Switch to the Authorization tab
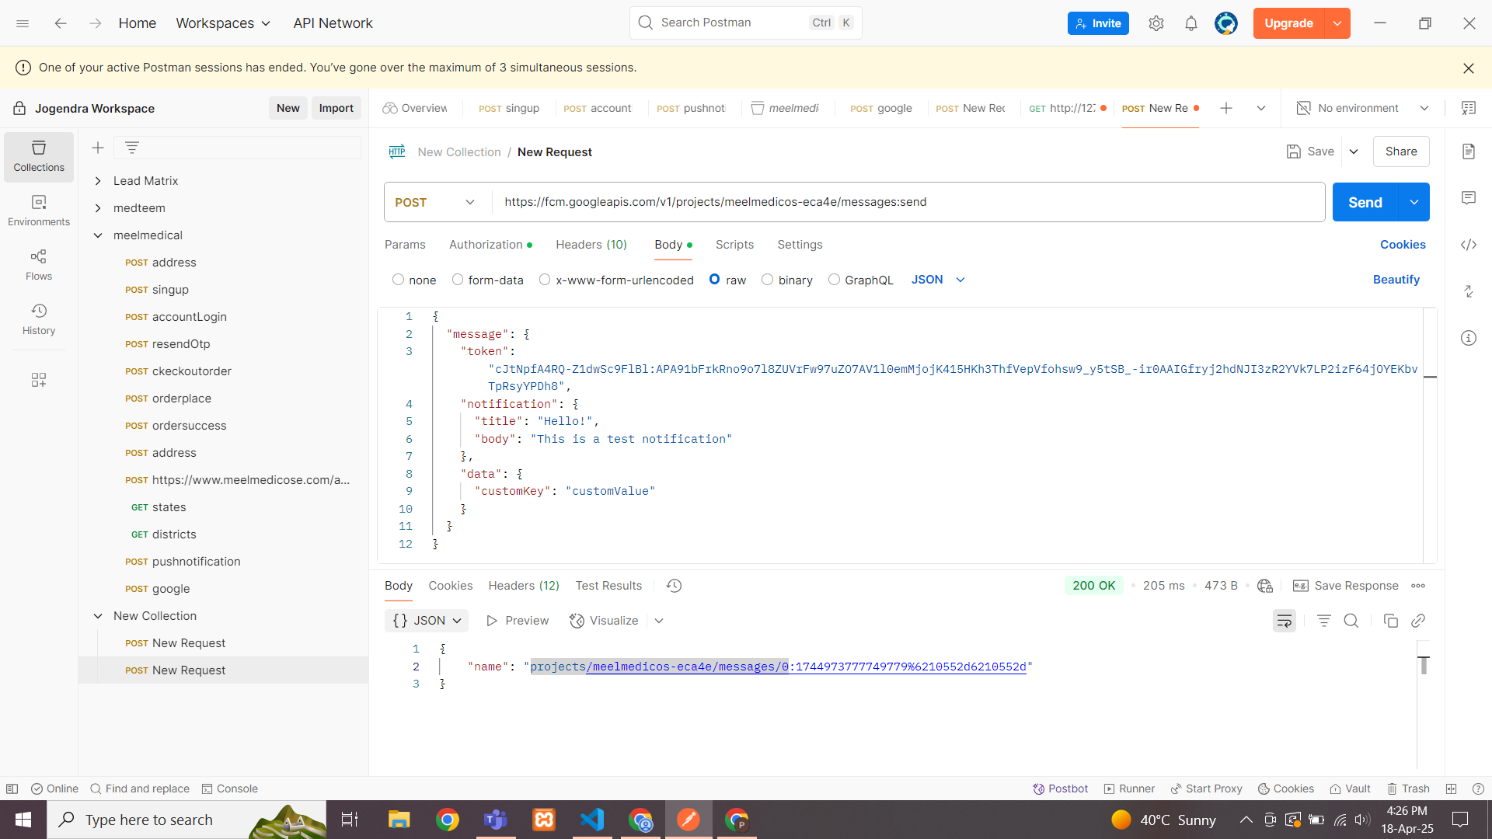 tap(486, 245)
